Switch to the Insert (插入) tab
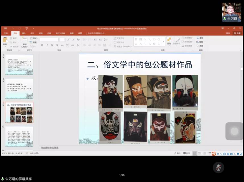This screenshot has height=182, width=244. pos(24,33)
